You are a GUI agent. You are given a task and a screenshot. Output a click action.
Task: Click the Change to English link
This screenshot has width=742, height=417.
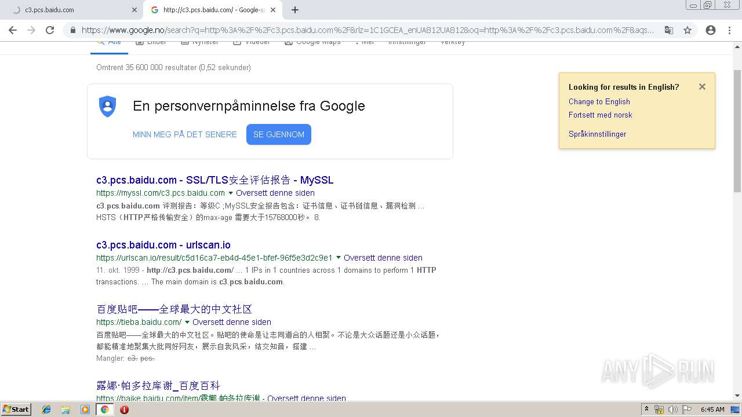[599, 101]
